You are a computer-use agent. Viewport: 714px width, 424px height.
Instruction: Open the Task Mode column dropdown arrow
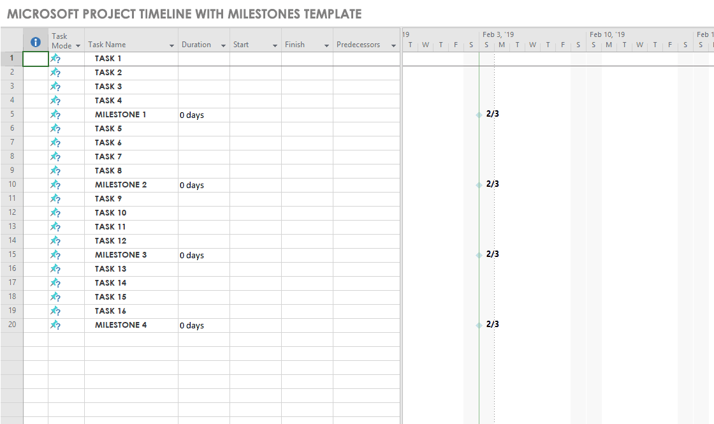tap(78, 46)
